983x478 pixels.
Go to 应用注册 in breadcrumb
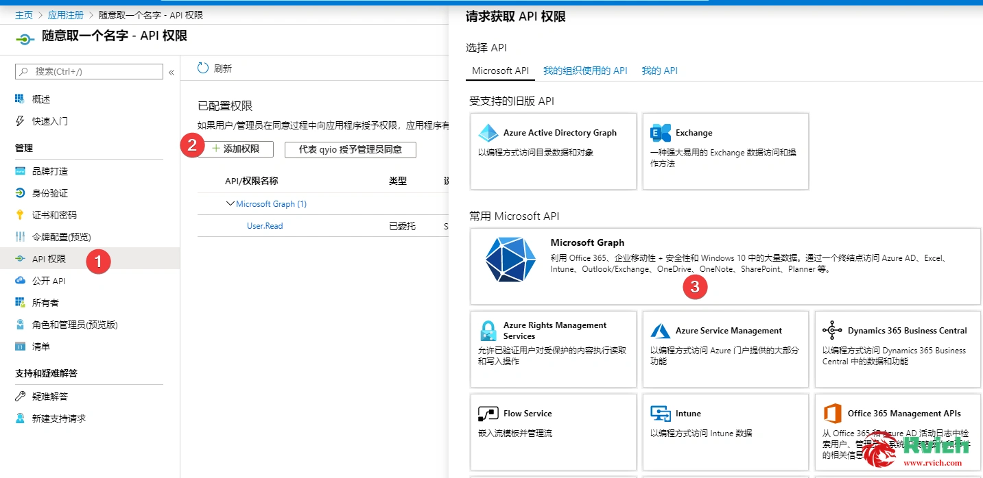tap(66, 15)
